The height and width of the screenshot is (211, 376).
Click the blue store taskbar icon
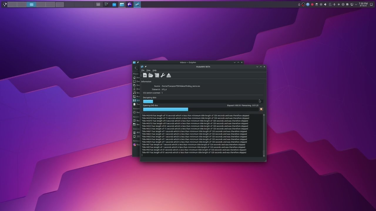(x=114, y=4)
